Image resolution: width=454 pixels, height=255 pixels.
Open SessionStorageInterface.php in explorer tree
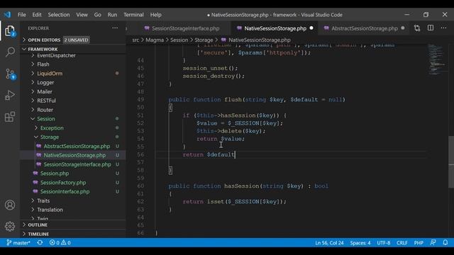pos(77,164)
